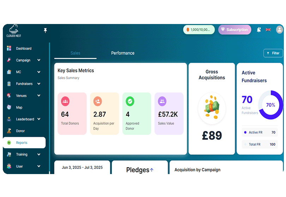Open the Jun 3 - Jul 3, 2025 date range
This screenshot has height=197, width=286.
82,167
